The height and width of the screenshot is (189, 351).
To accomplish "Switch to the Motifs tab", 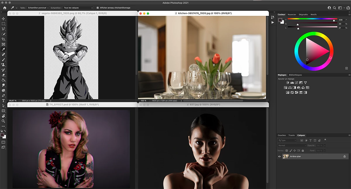I will [314, 14].
